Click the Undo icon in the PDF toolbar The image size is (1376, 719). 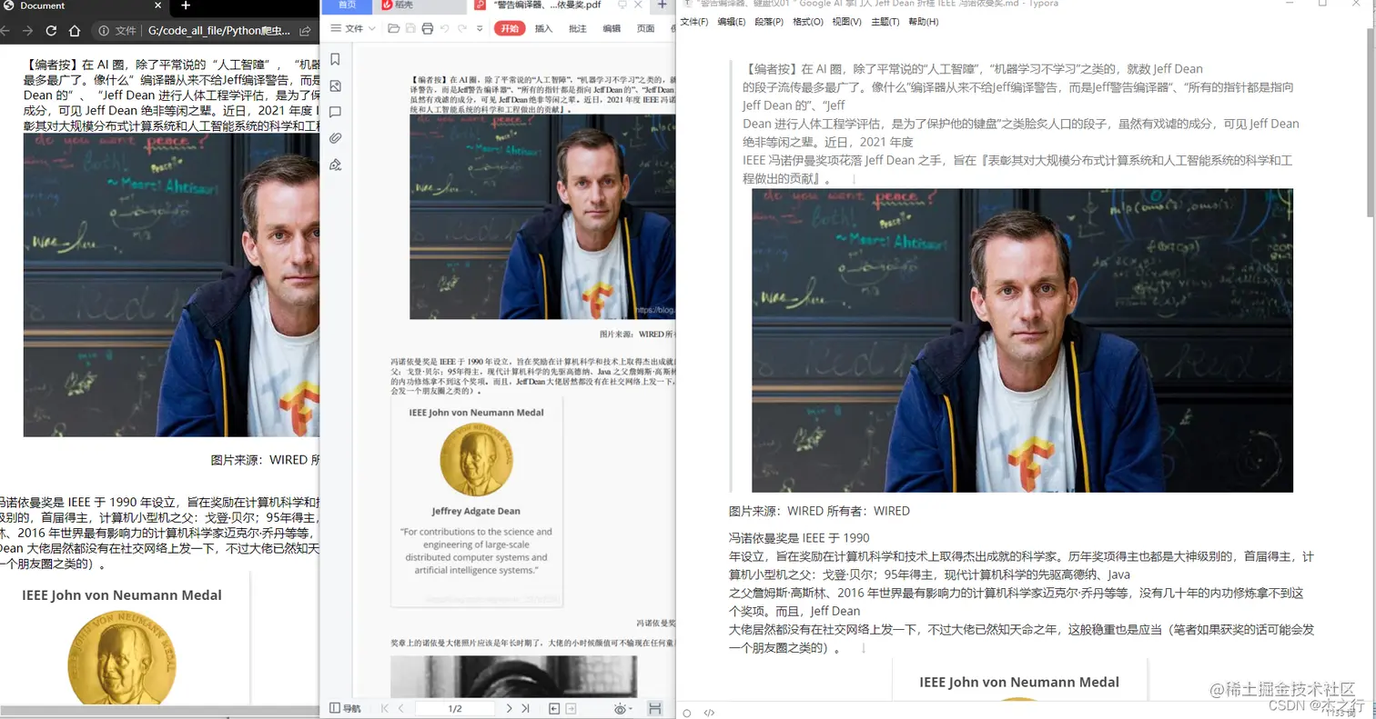click(x=444, y=28)
